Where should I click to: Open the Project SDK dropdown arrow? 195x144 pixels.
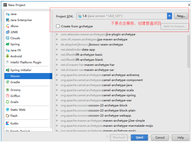coord(169,16)
